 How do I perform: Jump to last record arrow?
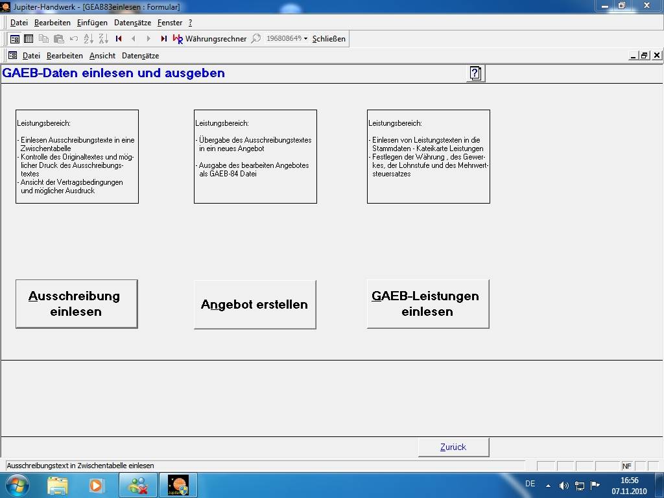pyautogui.click(x=163, y=39)
